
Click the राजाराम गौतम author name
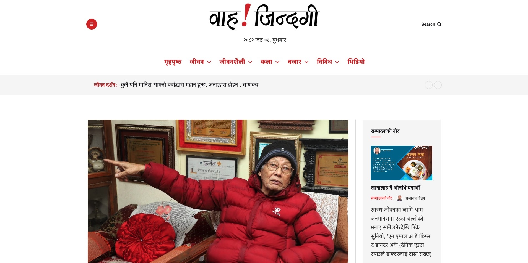(x=415, y=198)
